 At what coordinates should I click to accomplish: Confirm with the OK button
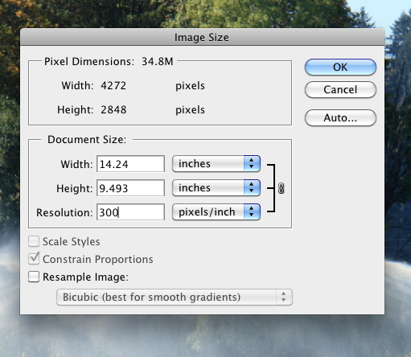[x=340, y=67]
